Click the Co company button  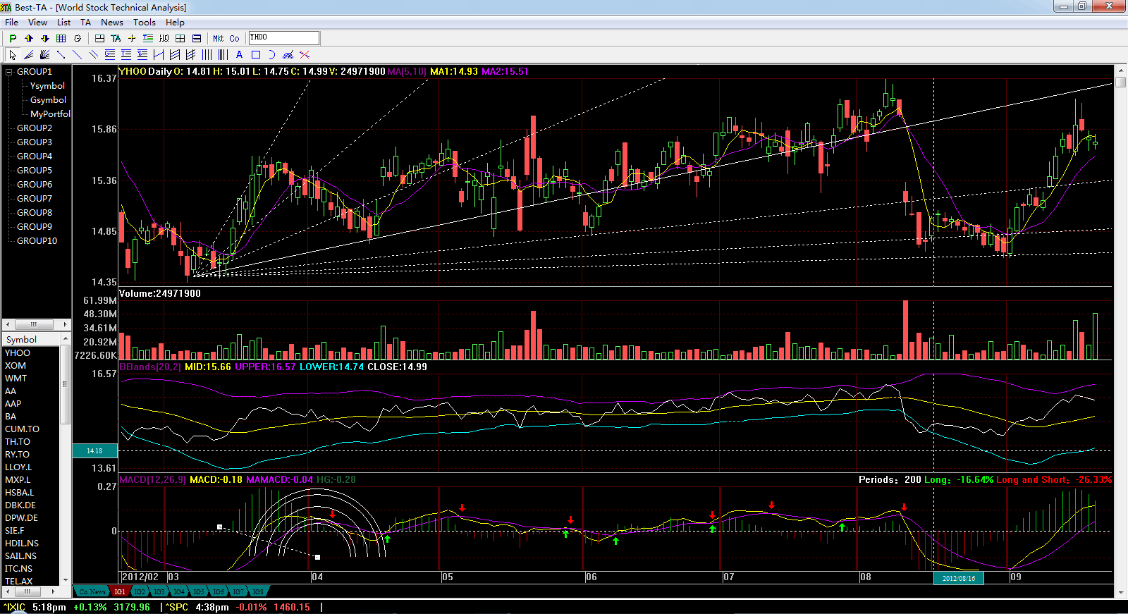pyautogui.click(x=234, y=38)
